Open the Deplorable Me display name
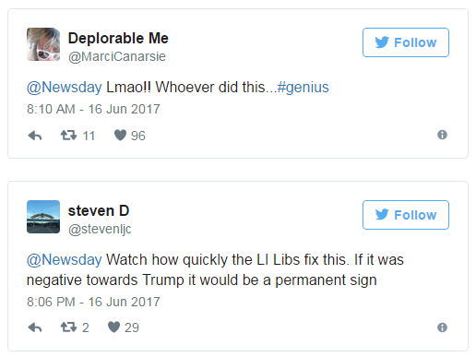This screenshot has height=357, width=476. click(x=118, y=38)
